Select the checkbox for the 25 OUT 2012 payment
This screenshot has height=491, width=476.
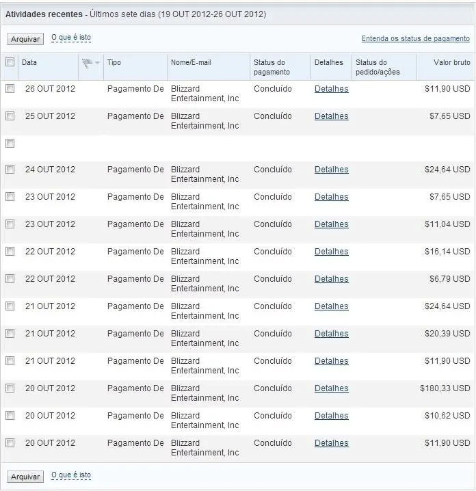click(x=10, y=116)
